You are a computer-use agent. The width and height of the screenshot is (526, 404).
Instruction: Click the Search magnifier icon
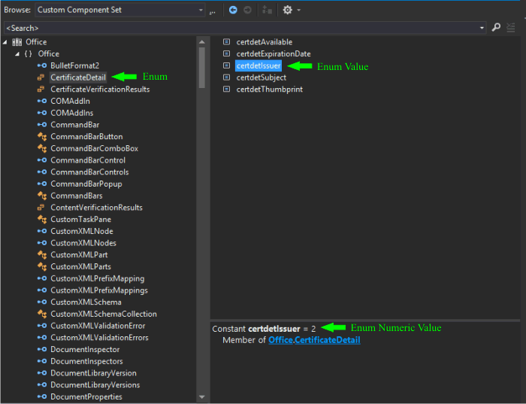496,27
